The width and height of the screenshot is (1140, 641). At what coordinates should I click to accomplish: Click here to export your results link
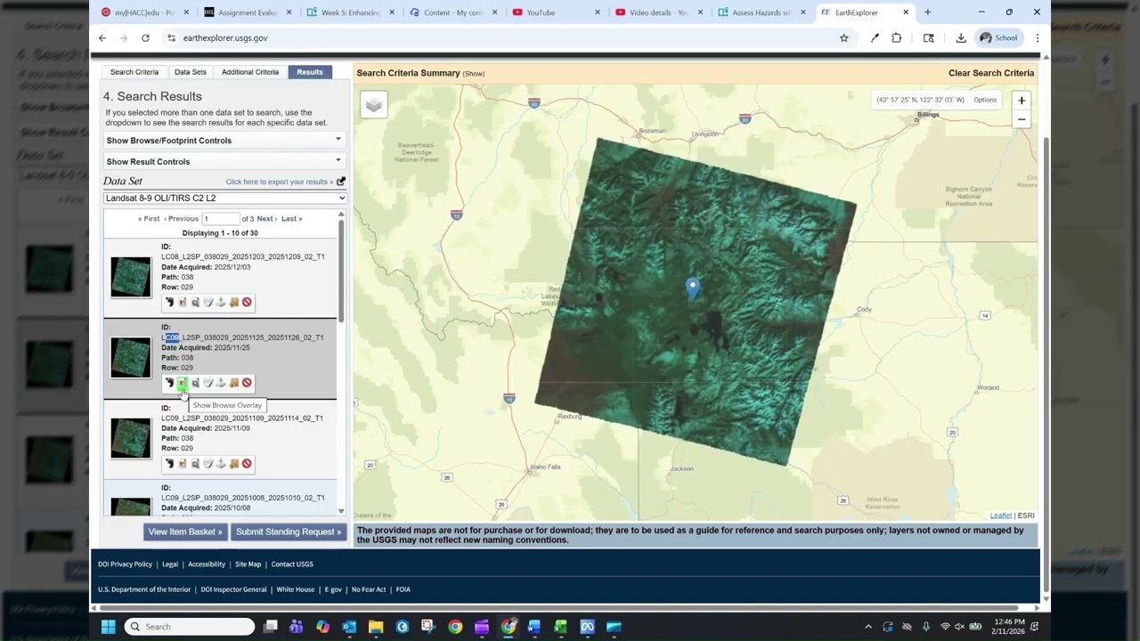tap(280, 182)
